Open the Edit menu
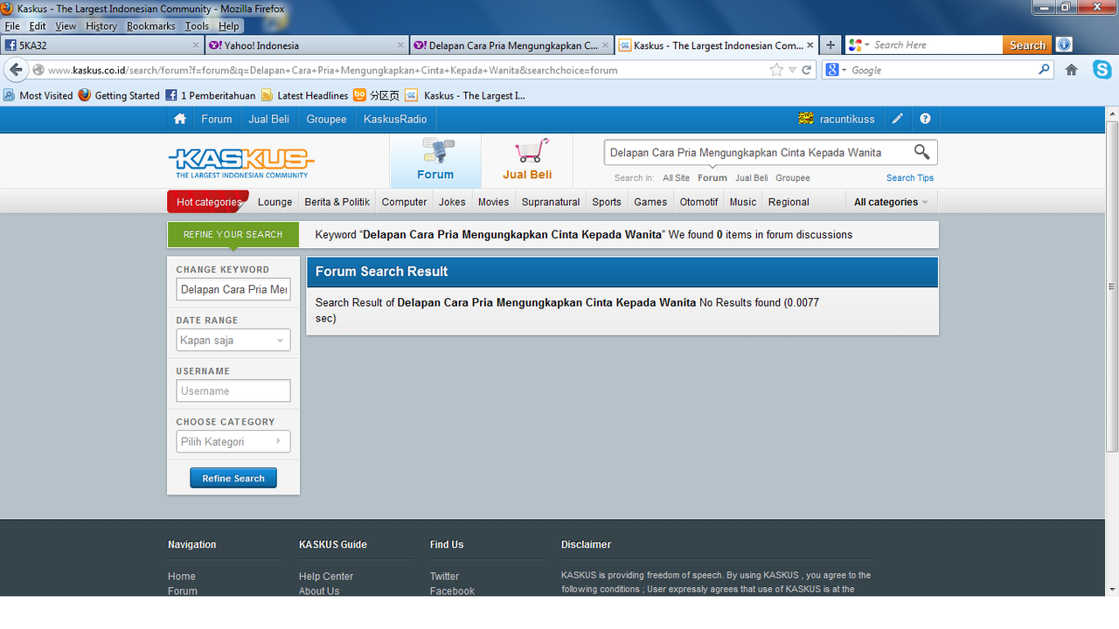The height and width of the screenshot is (629, 1119). point(38,26)
